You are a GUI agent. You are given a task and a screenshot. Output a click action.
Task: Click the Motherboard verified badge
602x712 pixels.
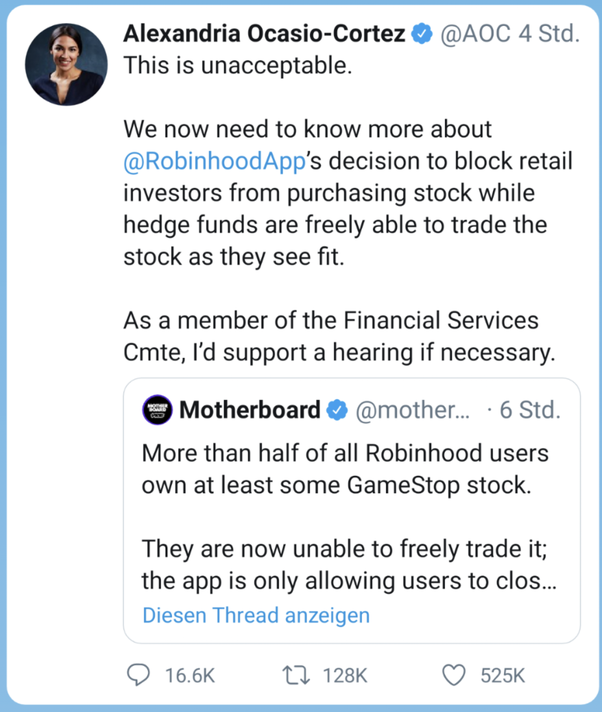tap(337, 410)
